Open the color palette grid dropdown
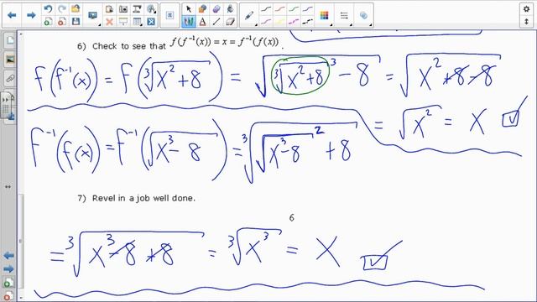Image resolution: width=537 pixels, height=302 pixels. pos(325,15)
